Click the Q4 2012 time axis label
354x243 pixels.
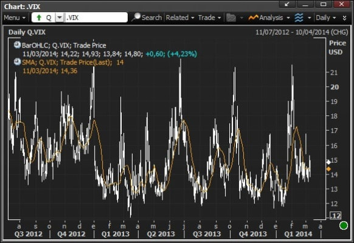point(71,234)
